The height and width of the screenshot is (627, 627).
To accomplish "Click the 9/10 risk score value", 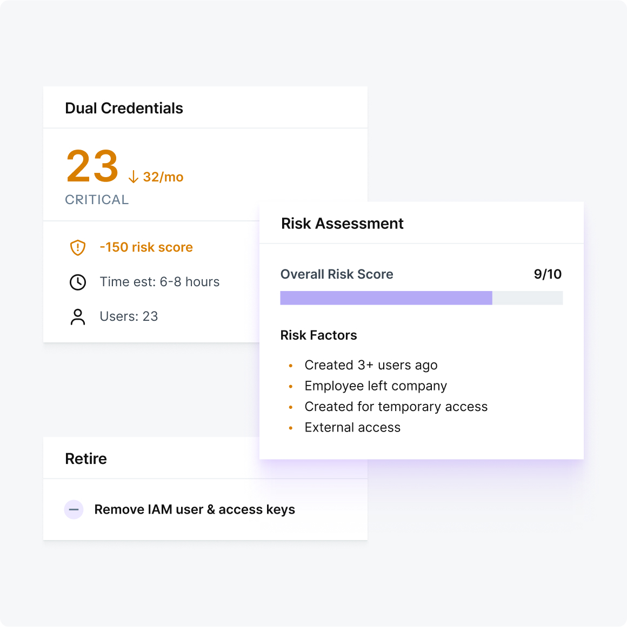I will coord(548,274).
